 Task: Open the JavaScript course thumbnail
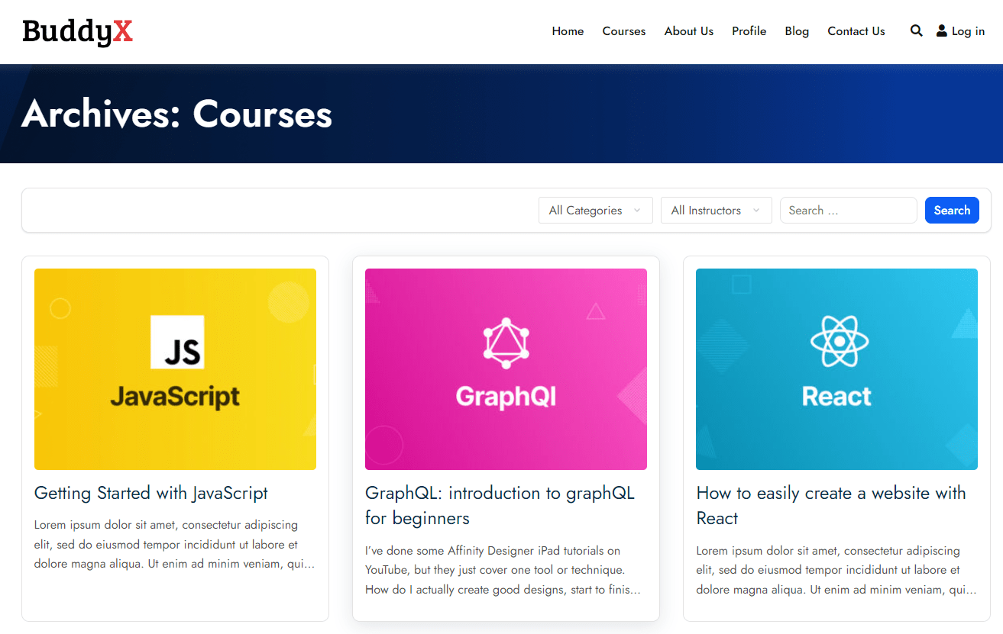175,369
